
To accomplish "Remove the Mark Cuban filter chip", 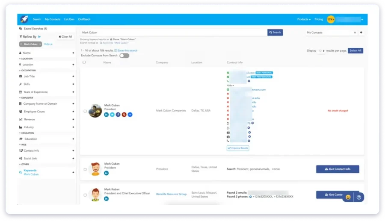I will [40, 44].
